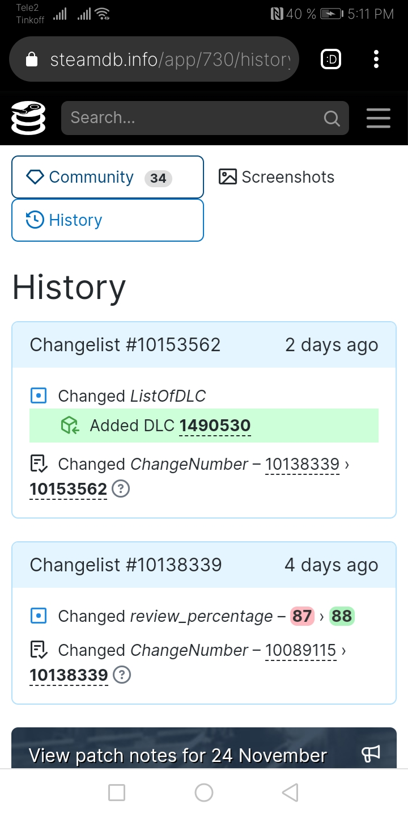The height and width of the screenshot is (817, 408).
Task: Open the Screenshots tab
Action: 277,177
